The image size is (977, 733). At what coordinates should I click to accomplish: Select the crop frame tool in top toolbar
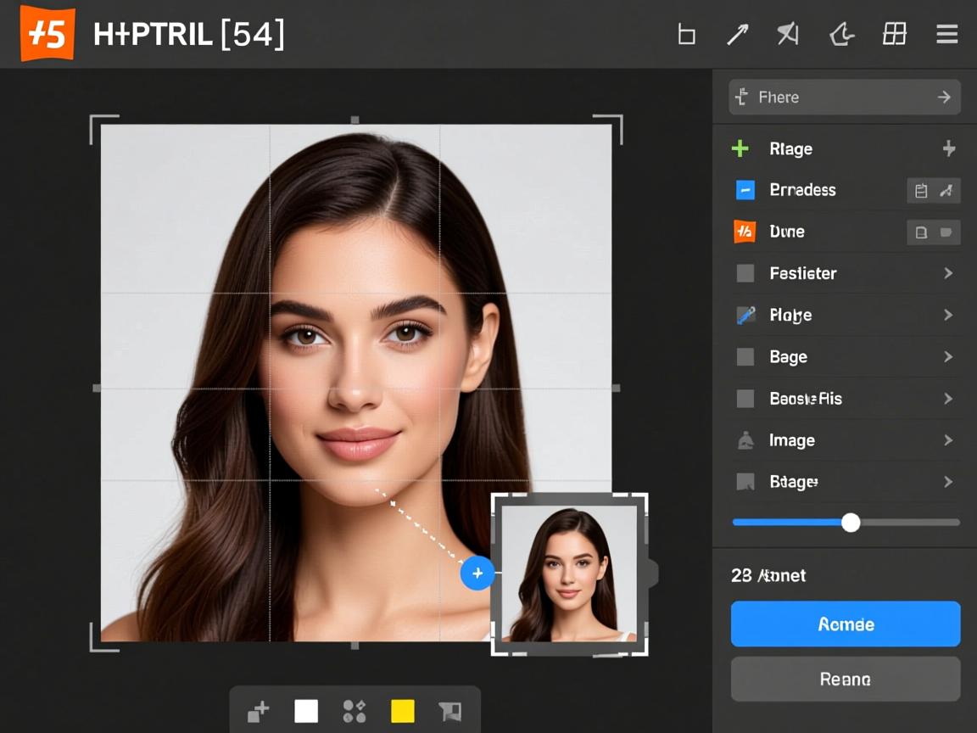(686, 35)
